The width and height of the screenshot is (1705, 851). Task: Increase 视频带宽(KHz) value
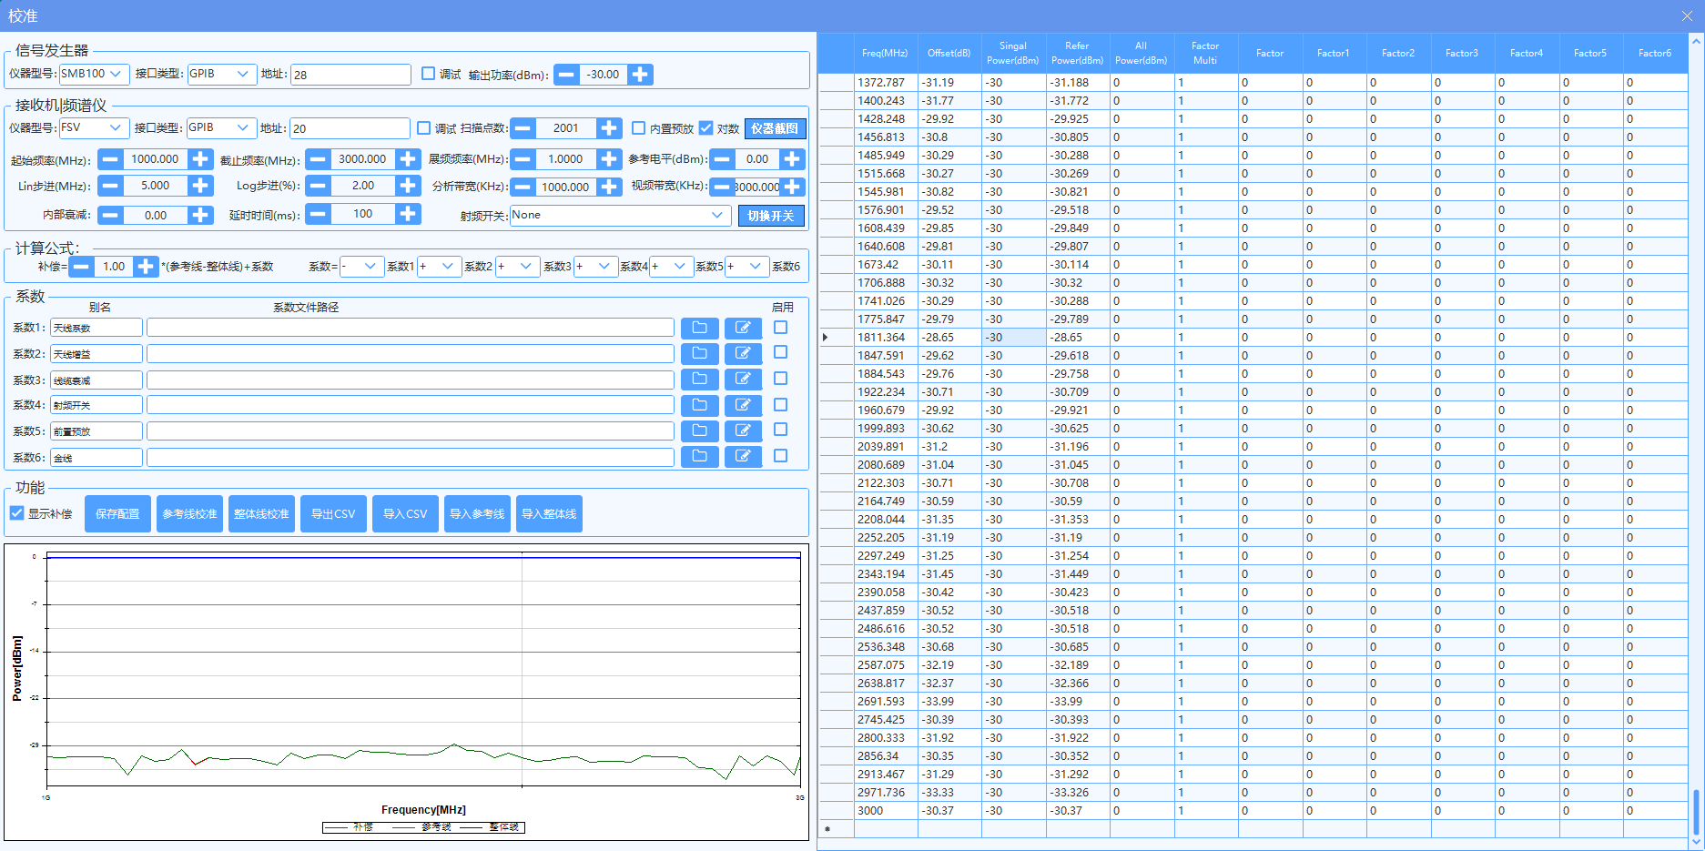[x=793, y=187]
